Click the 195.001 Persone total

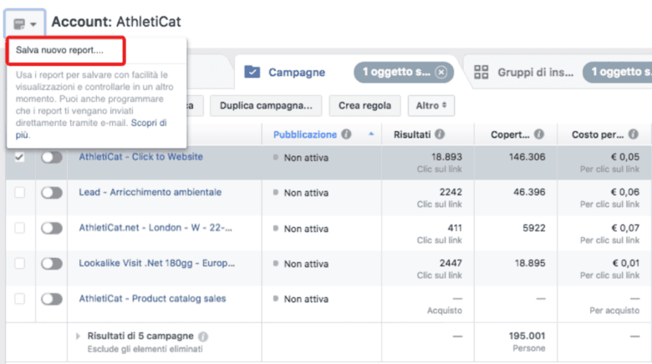(x=527, y=336)
